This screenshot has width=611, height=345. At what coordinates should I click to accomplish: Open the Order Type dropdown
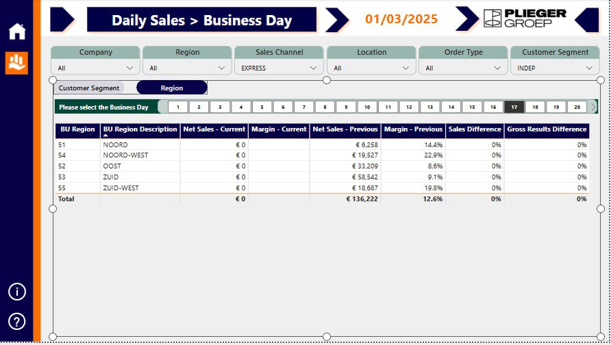[x=462, y=68]
